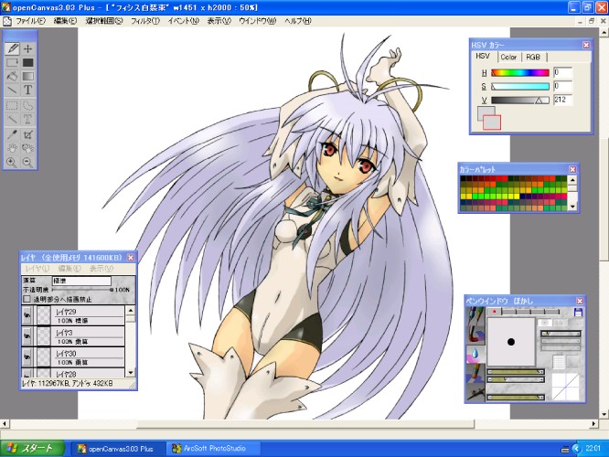Hide レイヤ29 with its eye icon
The width and height of the screenshot is (609, 457).
[x=27, y=315]
